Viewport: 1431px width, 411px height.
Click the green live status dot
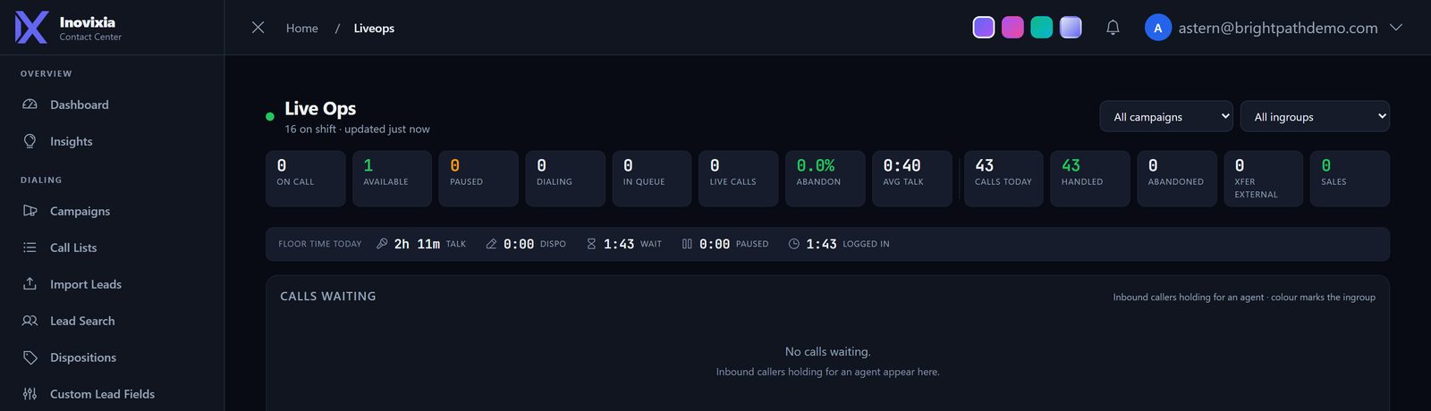point(270,116)
